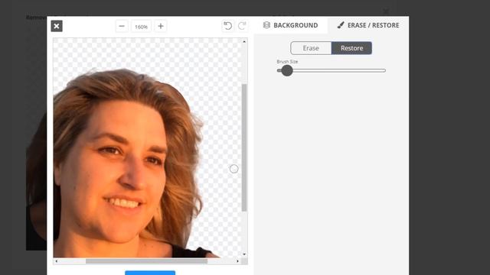
Task: Zoom in with the plus button
Action: tap(161, 26)
